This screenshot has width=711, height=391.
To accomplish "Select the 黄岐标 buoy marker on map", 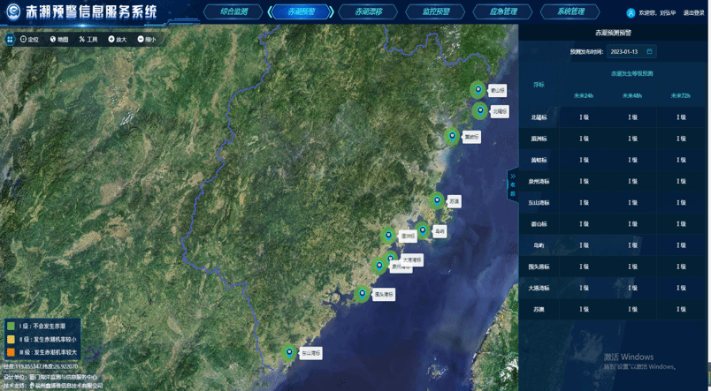I will pyautogui.click(x=453, y=136).
